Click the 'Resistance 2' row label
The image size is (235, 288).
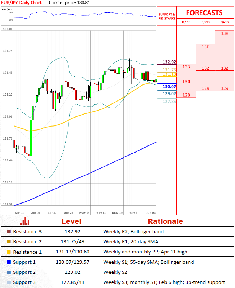[x=27, y=242]
